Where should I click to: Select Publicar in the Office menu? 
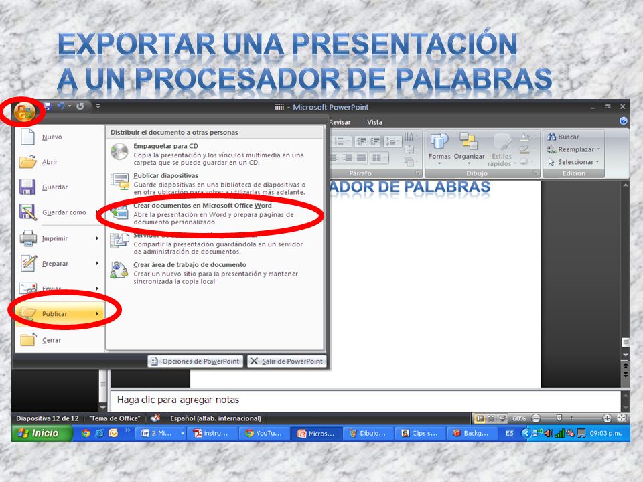pyautogui.click(x=60, y=313)
